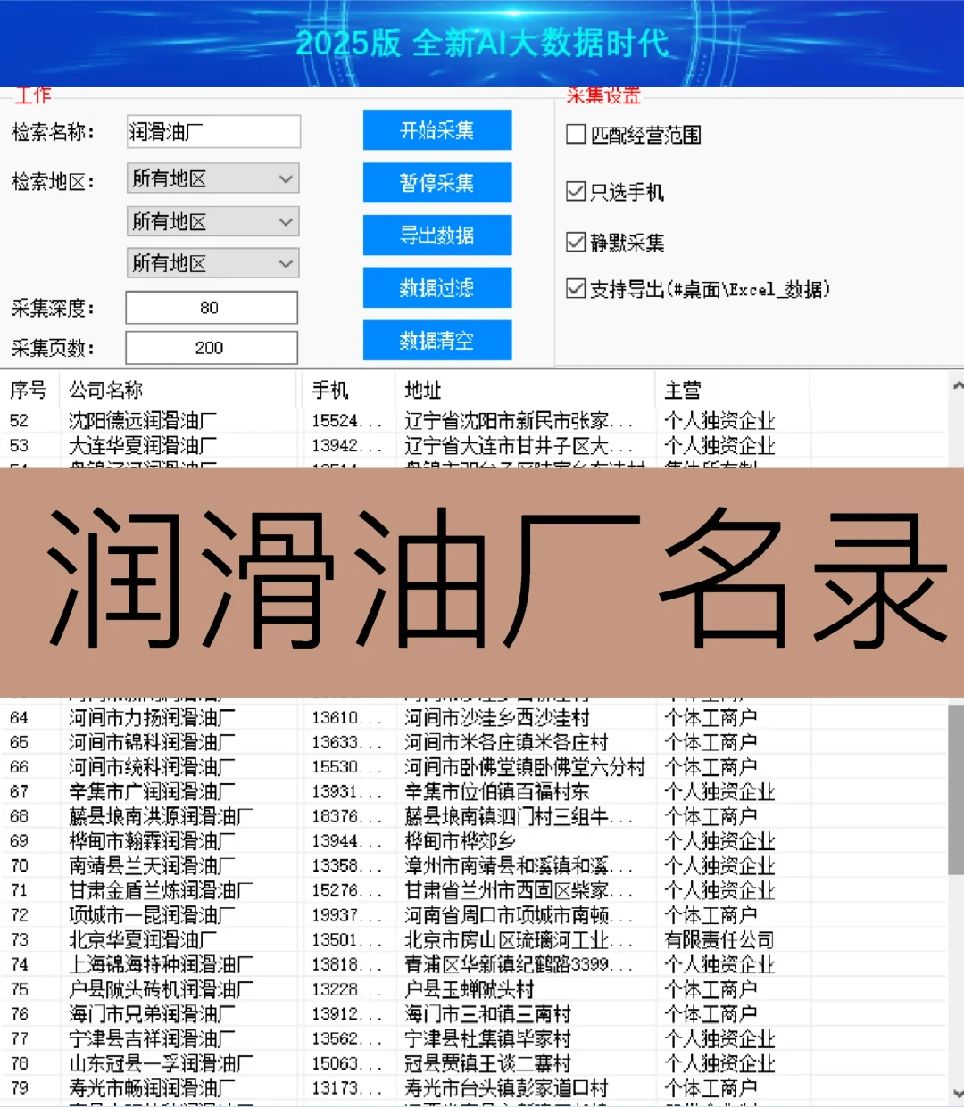Image resolution: width=964 pixels, height=1107 pixels.
Task: Uncheck the 只选手机 option
Action: click(576, 190)
